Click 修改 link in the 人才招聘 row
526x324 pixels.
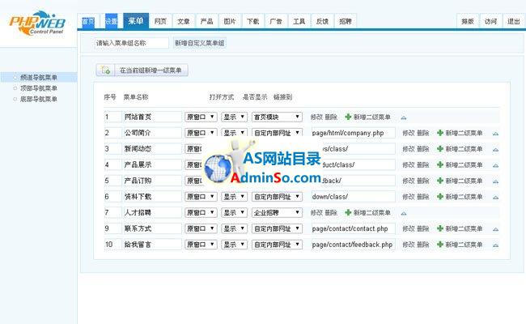(x=316, y=212)
